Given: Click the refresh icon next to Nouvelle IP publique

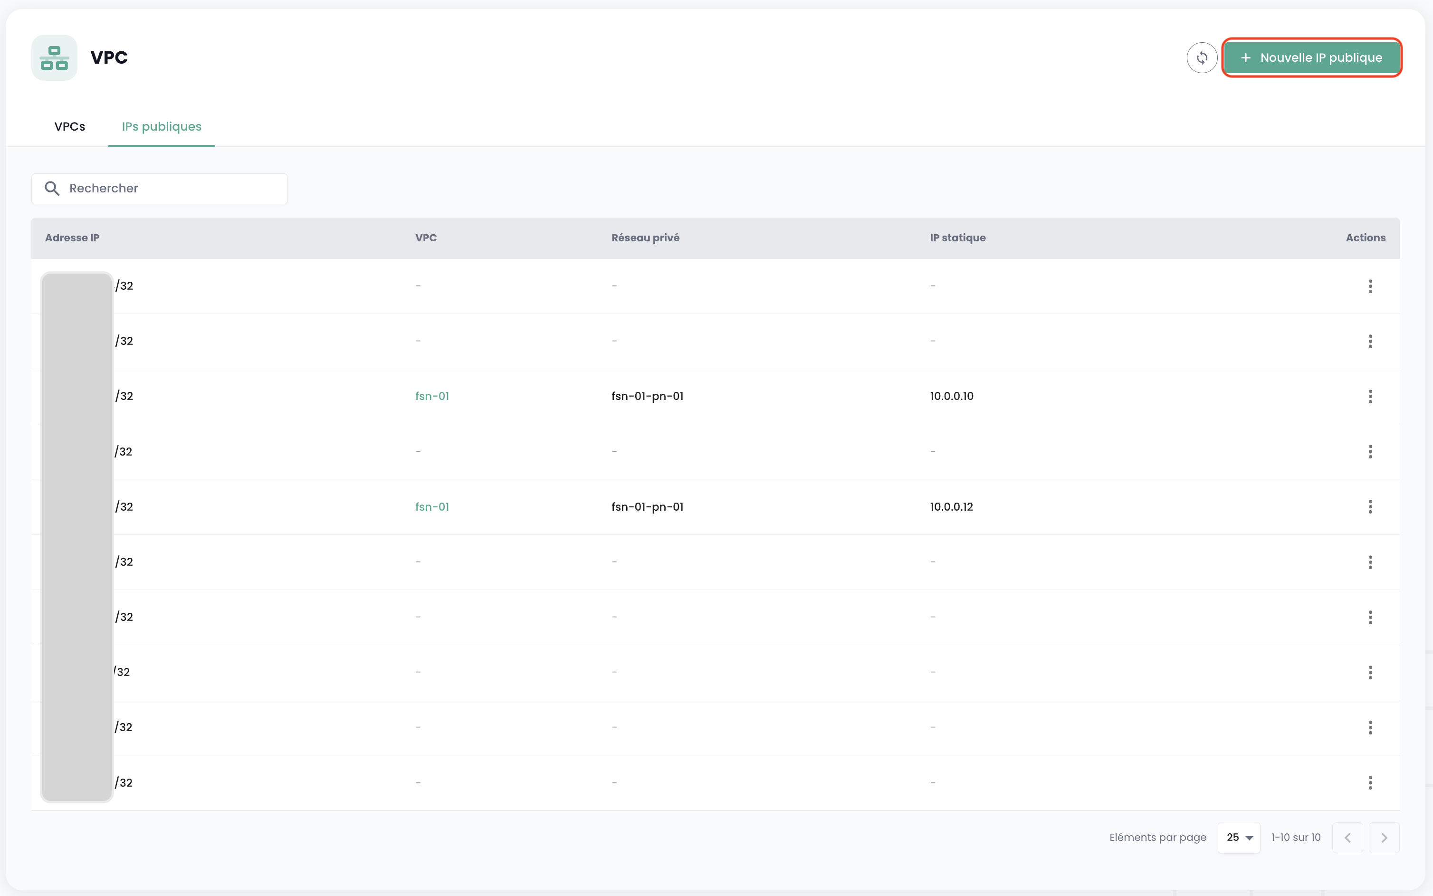Looking at the screenshot, I should coord(1201,57).
